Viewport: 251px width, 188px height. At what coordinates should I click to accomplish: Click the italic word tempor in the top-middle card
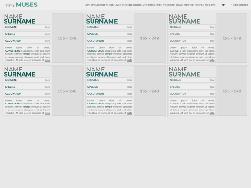109,54
